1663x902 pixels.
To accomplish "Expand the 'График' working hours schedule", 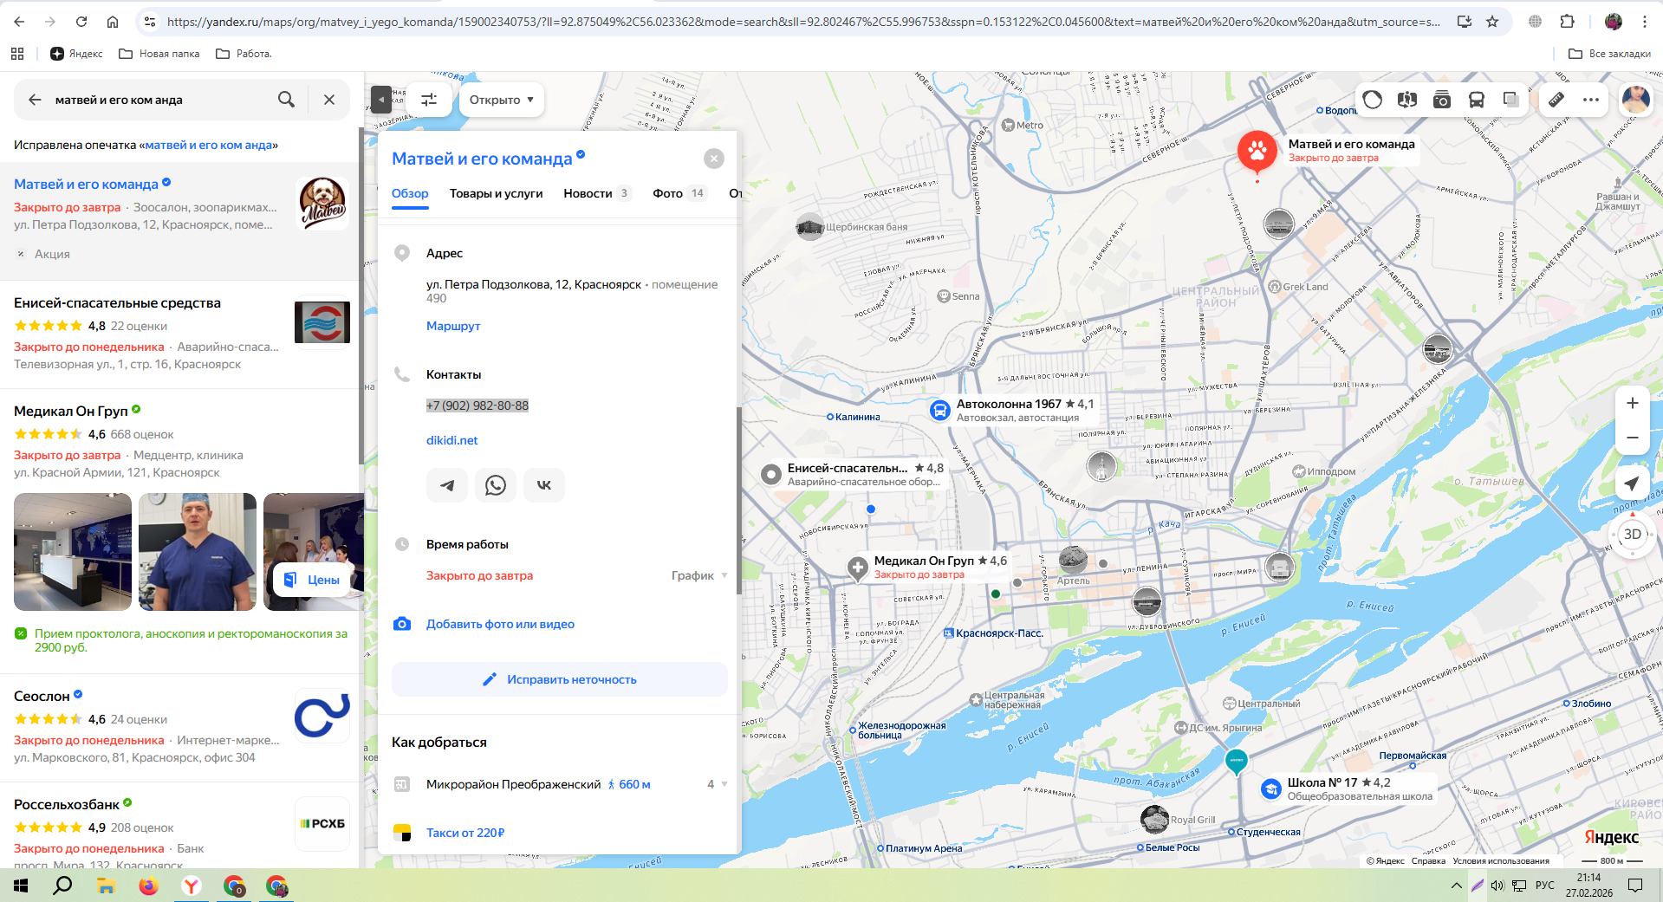I will (698, 575).
